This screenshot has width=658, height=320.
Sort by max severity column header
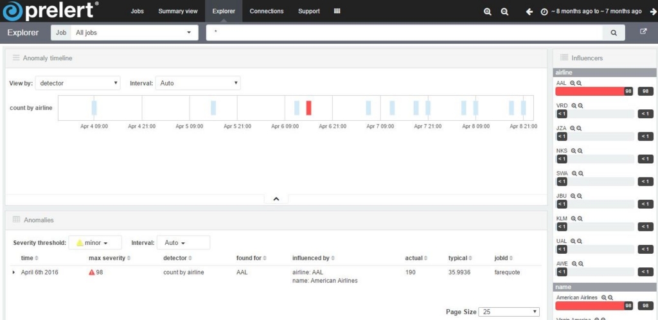pos(109,258)
